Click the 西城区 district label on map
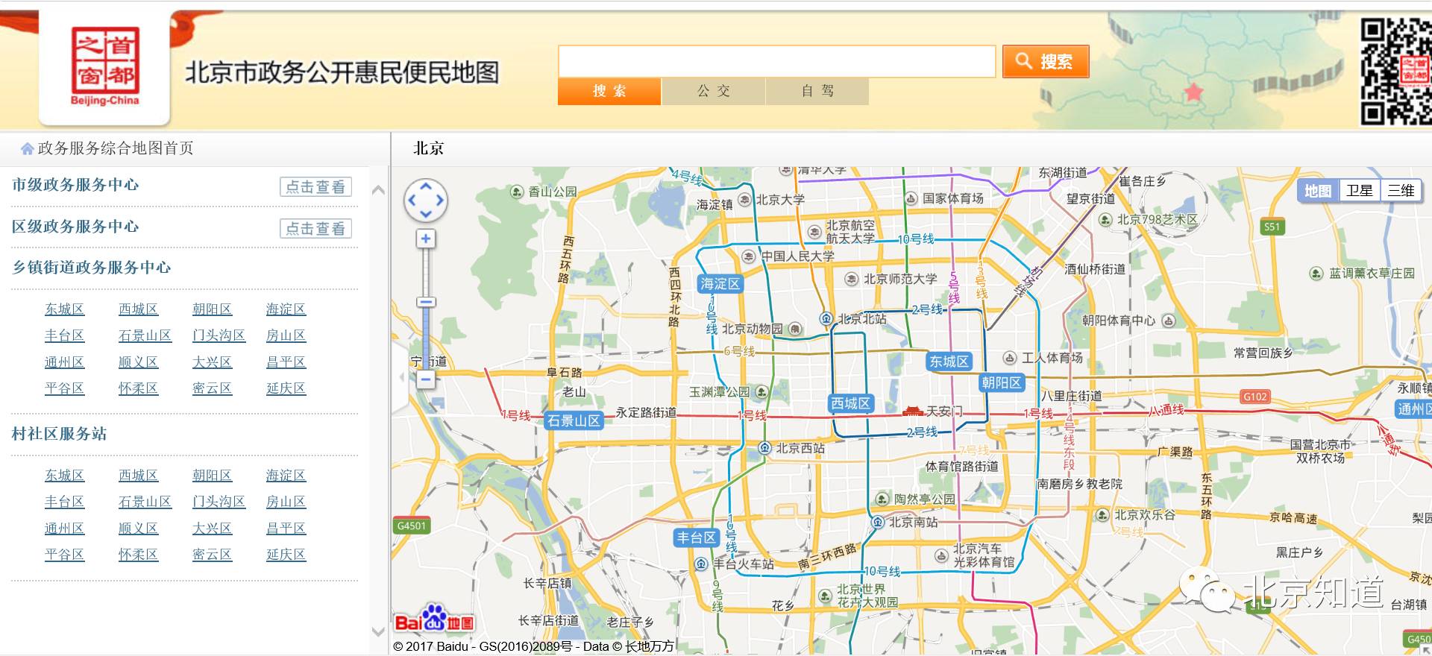The width and height of the screenshot is (1432, 656). pyautogui.click(x=851, y=403)
